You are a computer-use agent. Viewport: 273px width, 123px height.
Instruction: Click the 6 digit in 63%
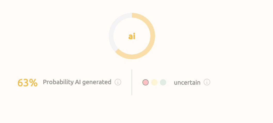20,83
